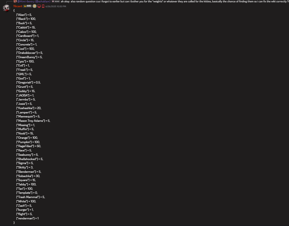Click the ["Shellshocked"] = 5 line
The width and height of the screenshot is (289, 226).
tap(30, 159)
